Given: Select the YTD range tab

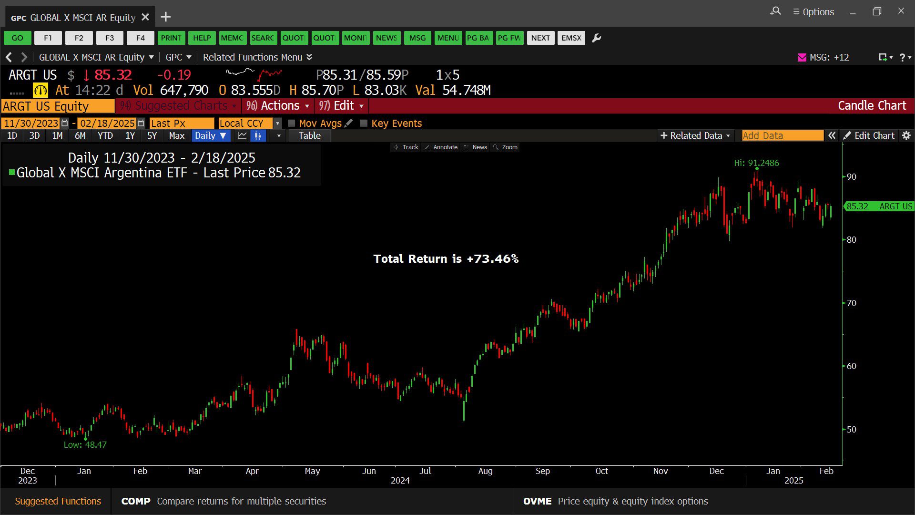Looking at the screenshot, I should click(x=105, y=136).
